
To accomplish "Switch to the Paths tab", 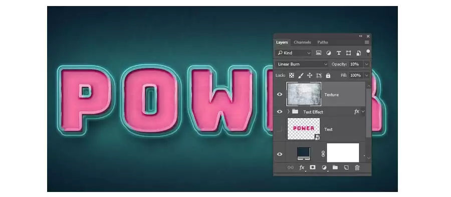I will point(322,42).
